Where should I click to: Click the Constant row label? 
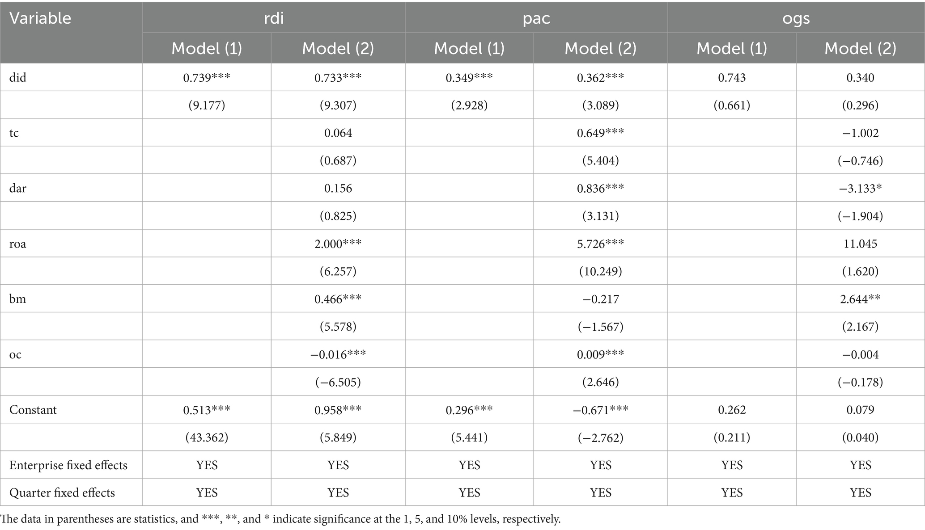(x=33, y=410)
